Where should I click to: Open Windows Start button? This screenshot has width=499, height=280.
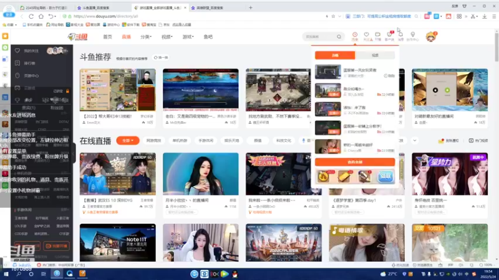[6, 274]
